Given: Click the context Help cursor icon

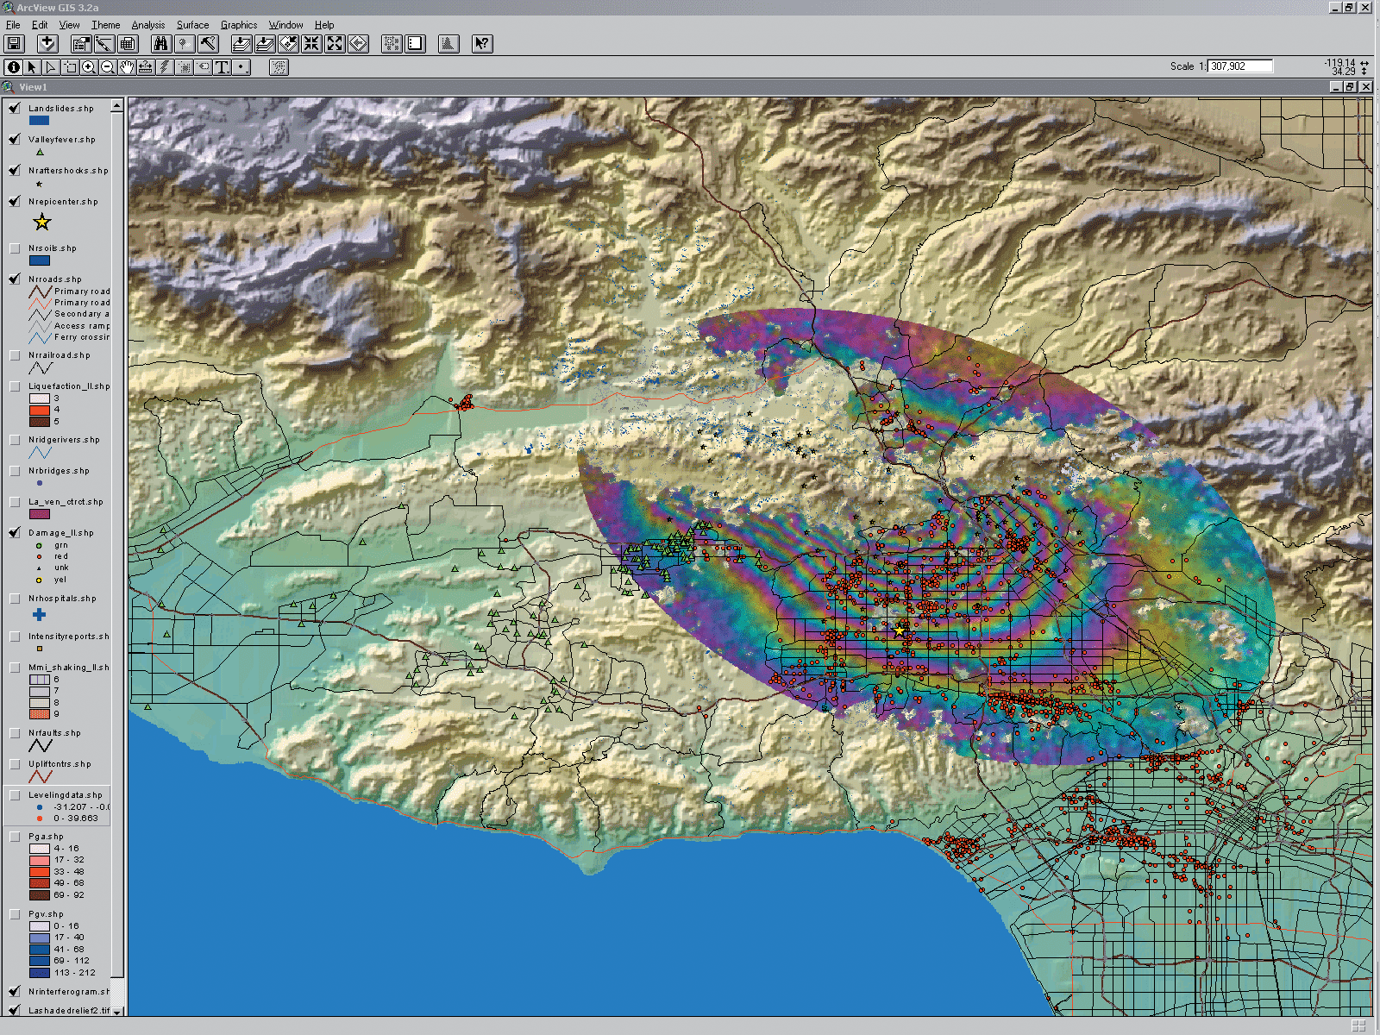Looking at the screenshot, I should tap(482, 44).
